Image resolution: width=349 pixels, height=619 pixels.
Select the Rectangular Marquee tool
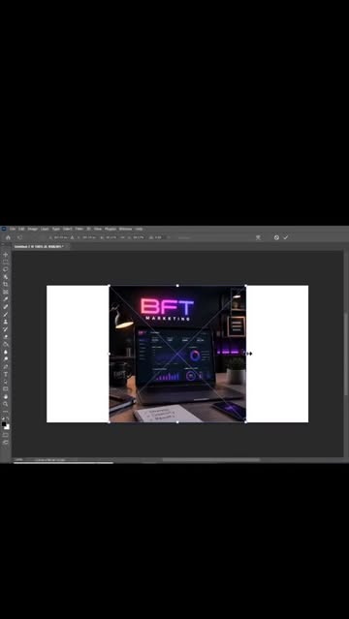pos(6,262)
